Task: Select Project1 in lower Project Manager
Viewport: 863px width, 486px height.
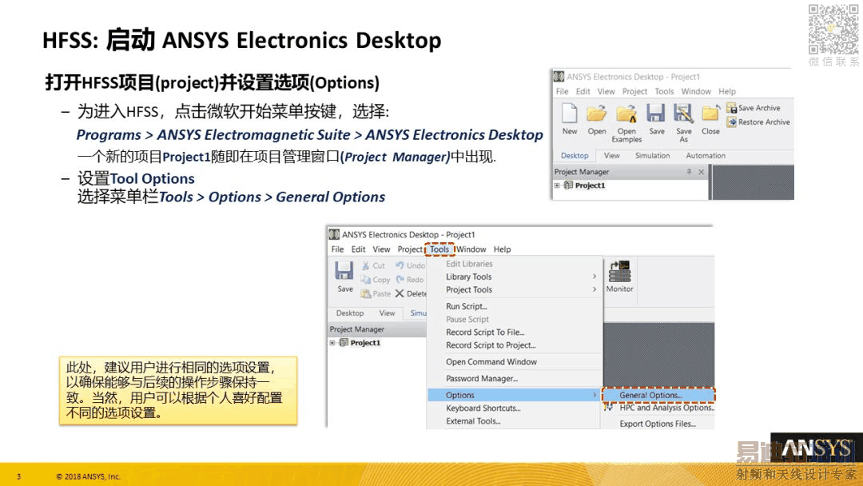Action: click(365, 343)
